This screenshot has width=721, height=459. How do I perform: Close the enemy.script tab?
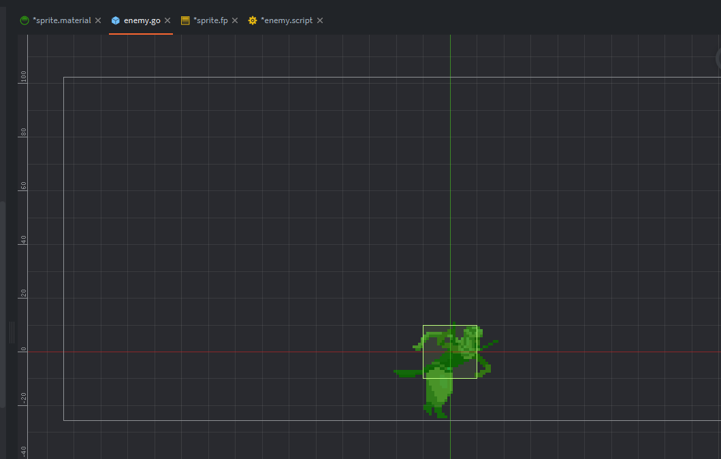[320, 20]
